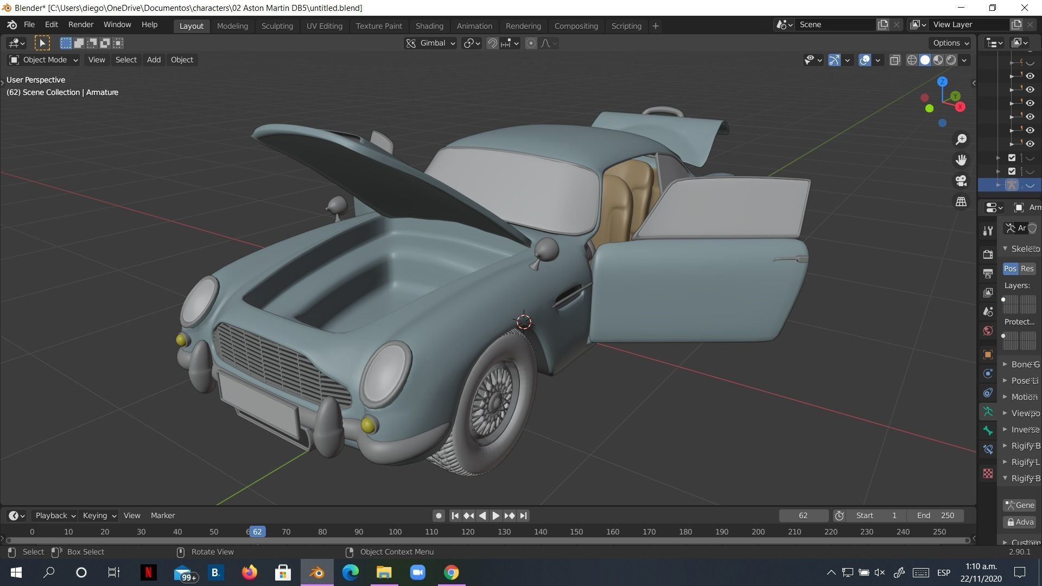Screen dimensions: 1042x586
Task: Switch to material preview shading
Action: [x=938, y=60]
